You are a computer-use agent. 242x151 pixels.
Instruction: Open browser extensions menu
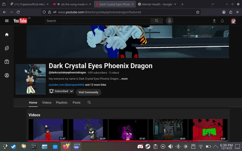tap(231, 12)
